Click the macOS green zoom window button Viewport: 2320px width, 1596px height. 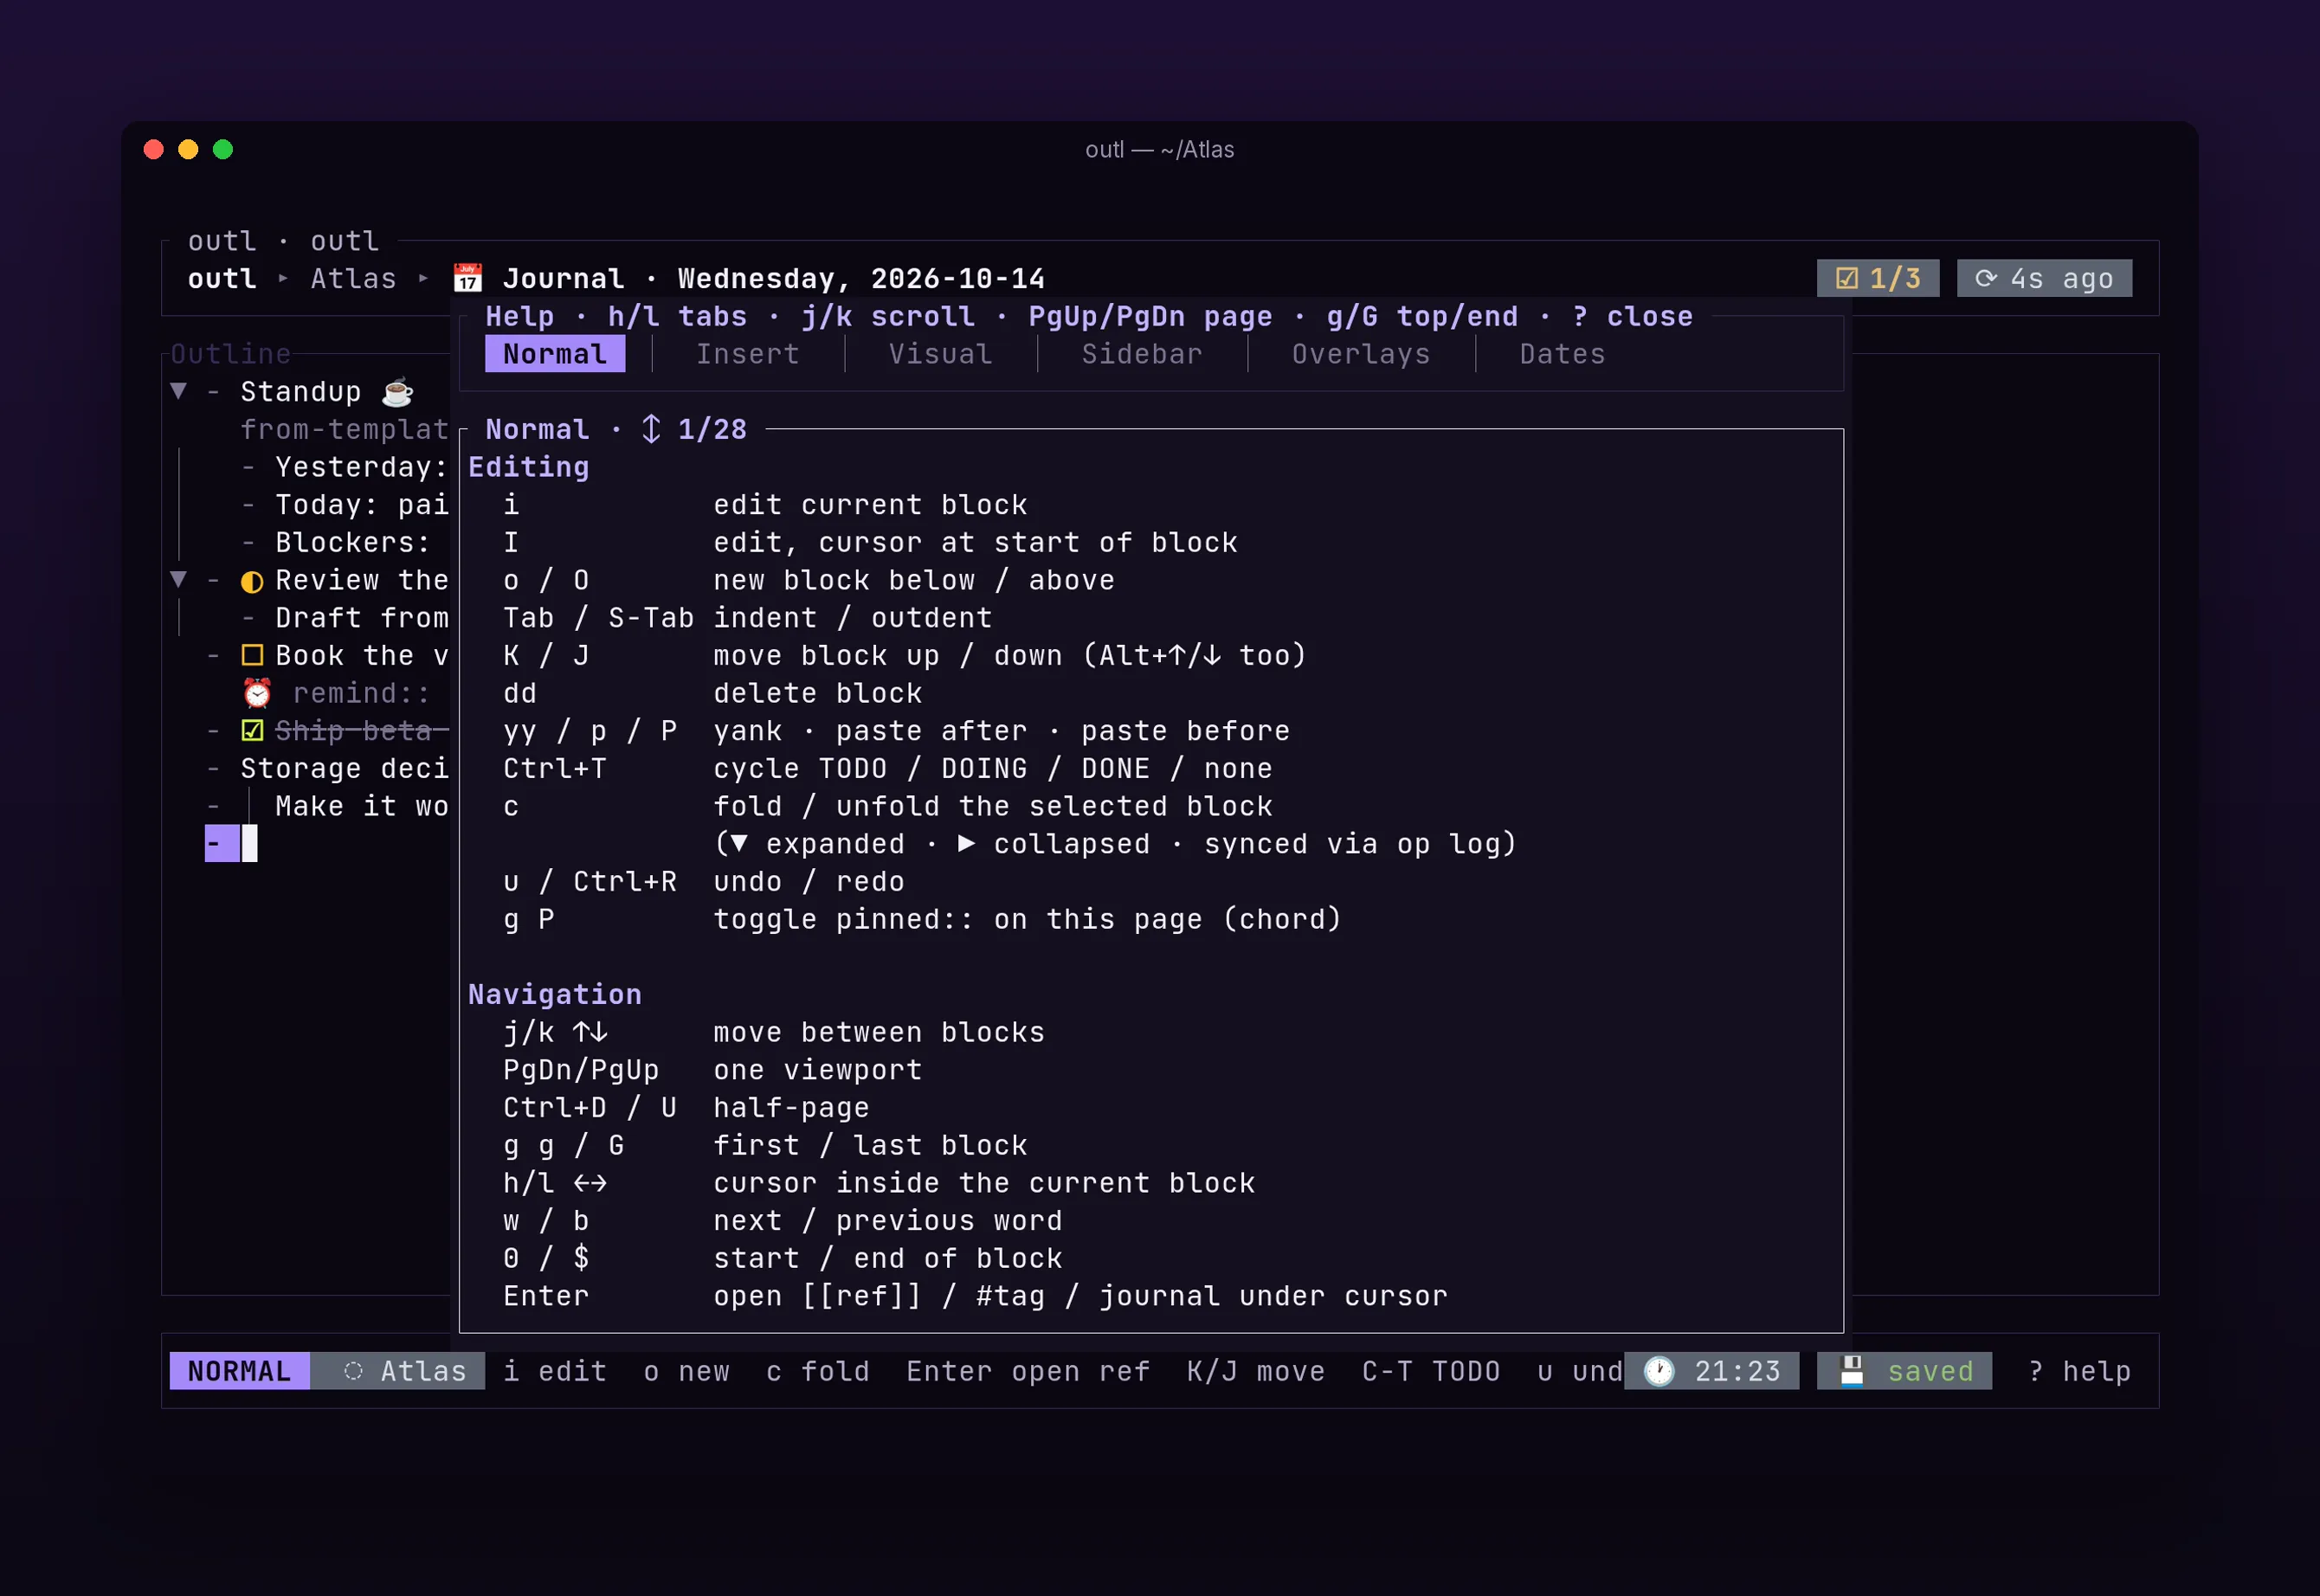(223, 149)
